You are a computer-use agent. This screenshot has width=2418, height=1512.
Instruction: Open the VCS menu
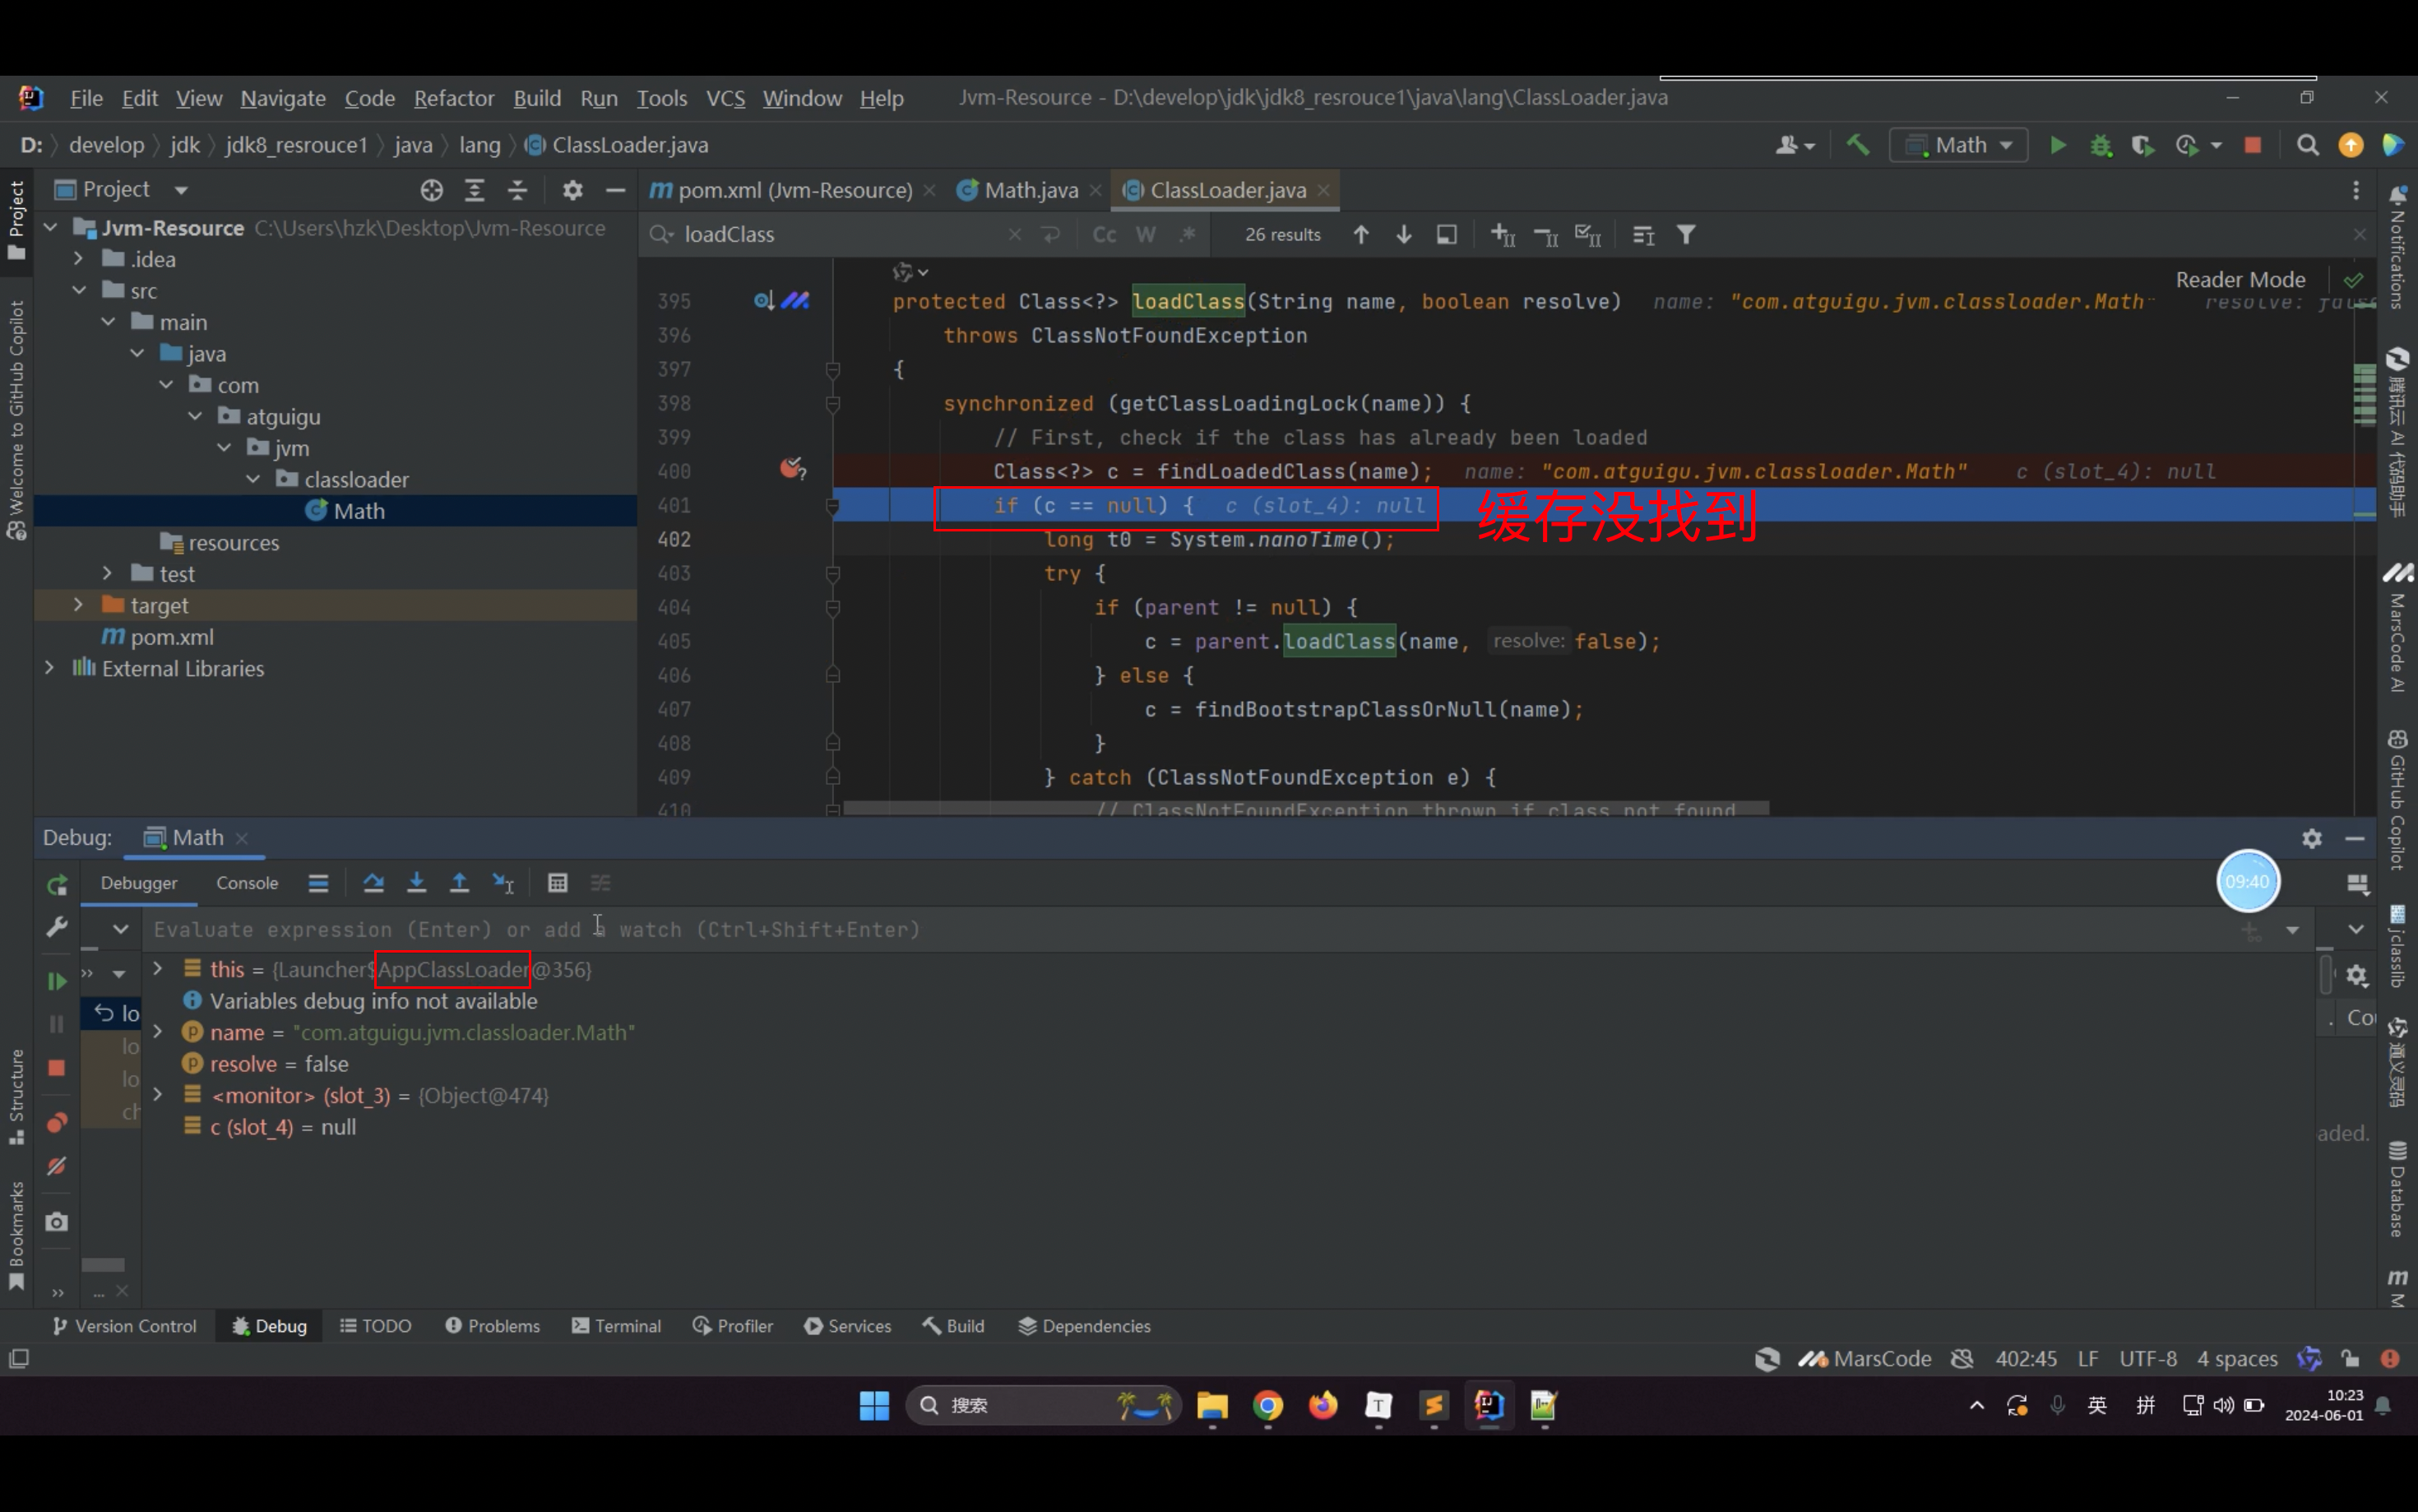pos(725,98)
